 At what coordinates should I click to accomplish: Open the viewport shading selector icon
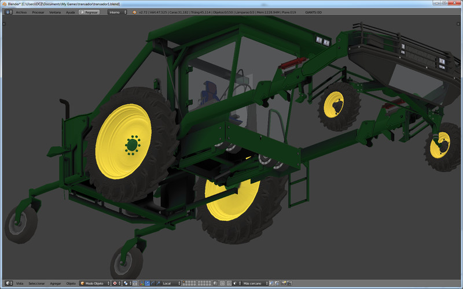click(x=115, y=283)
